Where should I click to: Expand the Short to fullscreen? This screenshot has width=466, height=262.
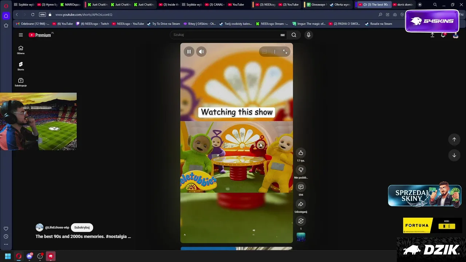pyautogui.click(x=285, y=52)
